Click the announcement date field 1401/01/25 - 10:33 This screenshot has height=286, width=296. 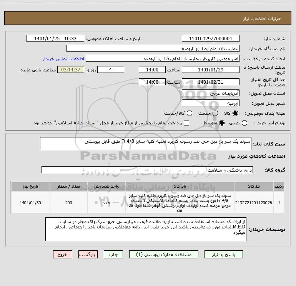55,39
